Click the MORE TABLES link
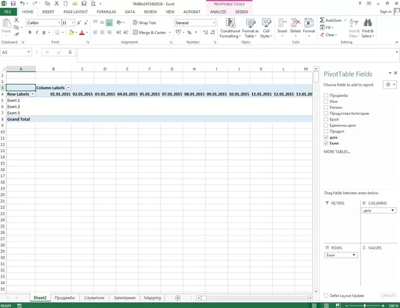Image resolution: width=400 pixels, height=308 pixels. tap(338, 151)
